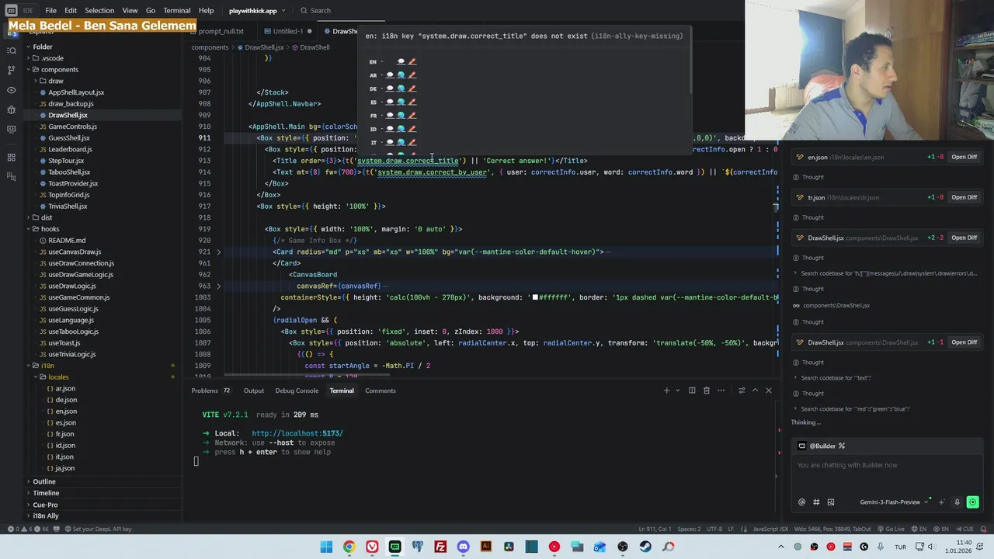
Task: Open Leaderboard.js in explorer
Action: point(70,149)
